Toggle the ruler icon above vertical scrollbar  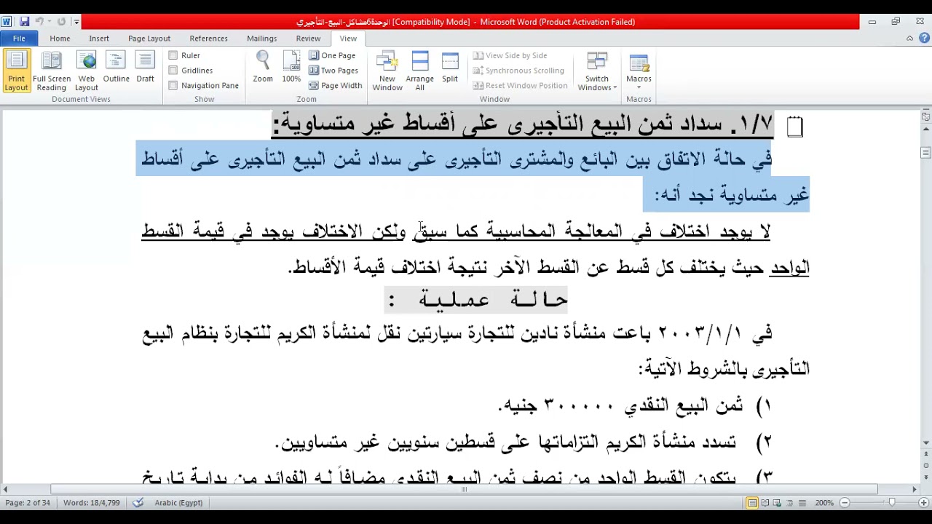[x=925, y=116]
